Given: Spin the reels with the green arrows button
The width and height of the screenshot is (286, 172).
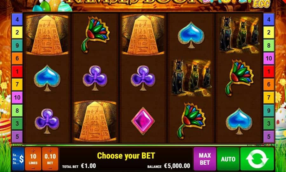Looking at the screenshot, I should tap(257, 159).
